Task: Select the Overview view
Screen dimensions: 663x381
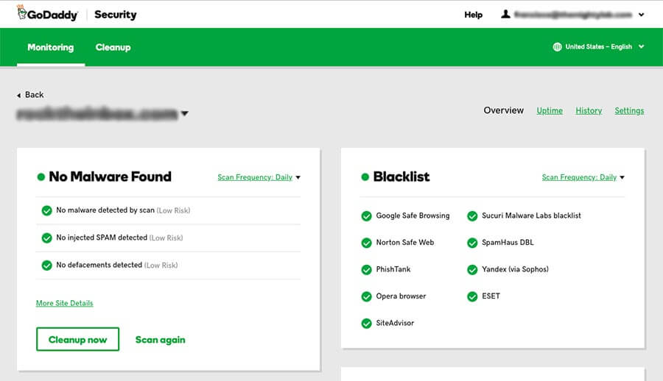Action: [x=504, y=110]
